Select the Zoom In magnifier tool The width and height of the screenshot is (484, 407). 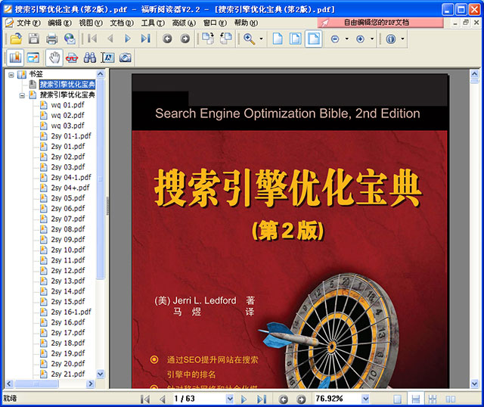tap(250, 39)
